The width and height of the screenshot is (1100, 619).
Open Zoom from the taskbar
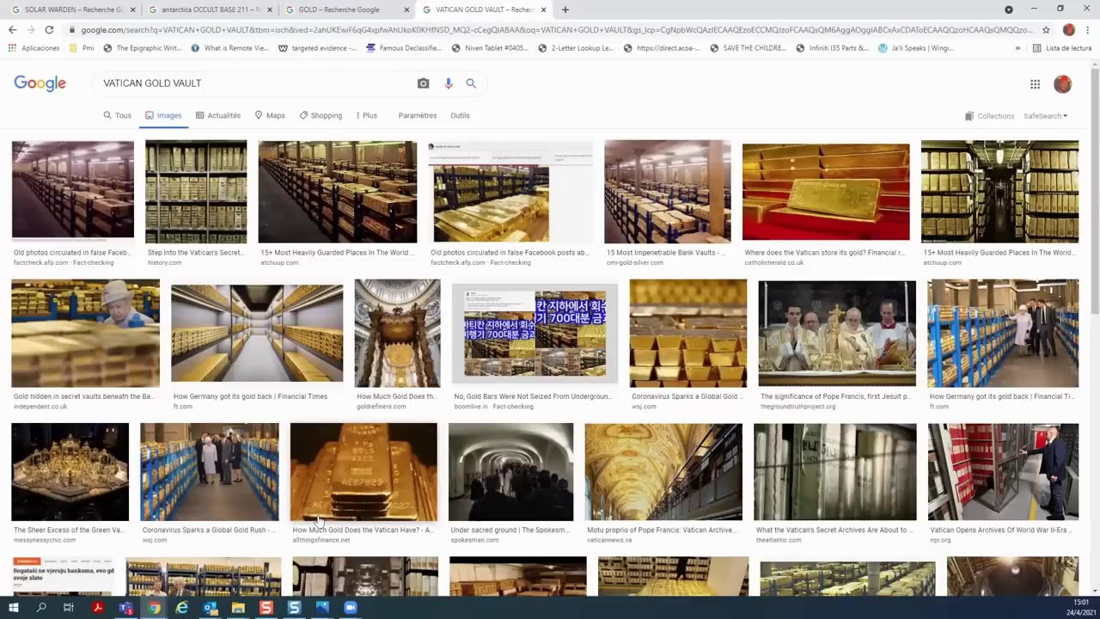click(x=350, y=608)
